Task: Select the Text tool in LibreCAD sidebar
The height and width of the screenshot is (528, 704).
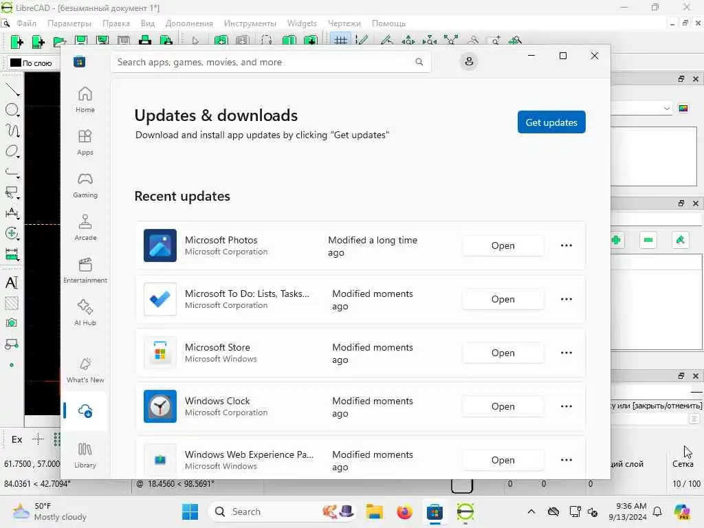Action: point(12,283)
